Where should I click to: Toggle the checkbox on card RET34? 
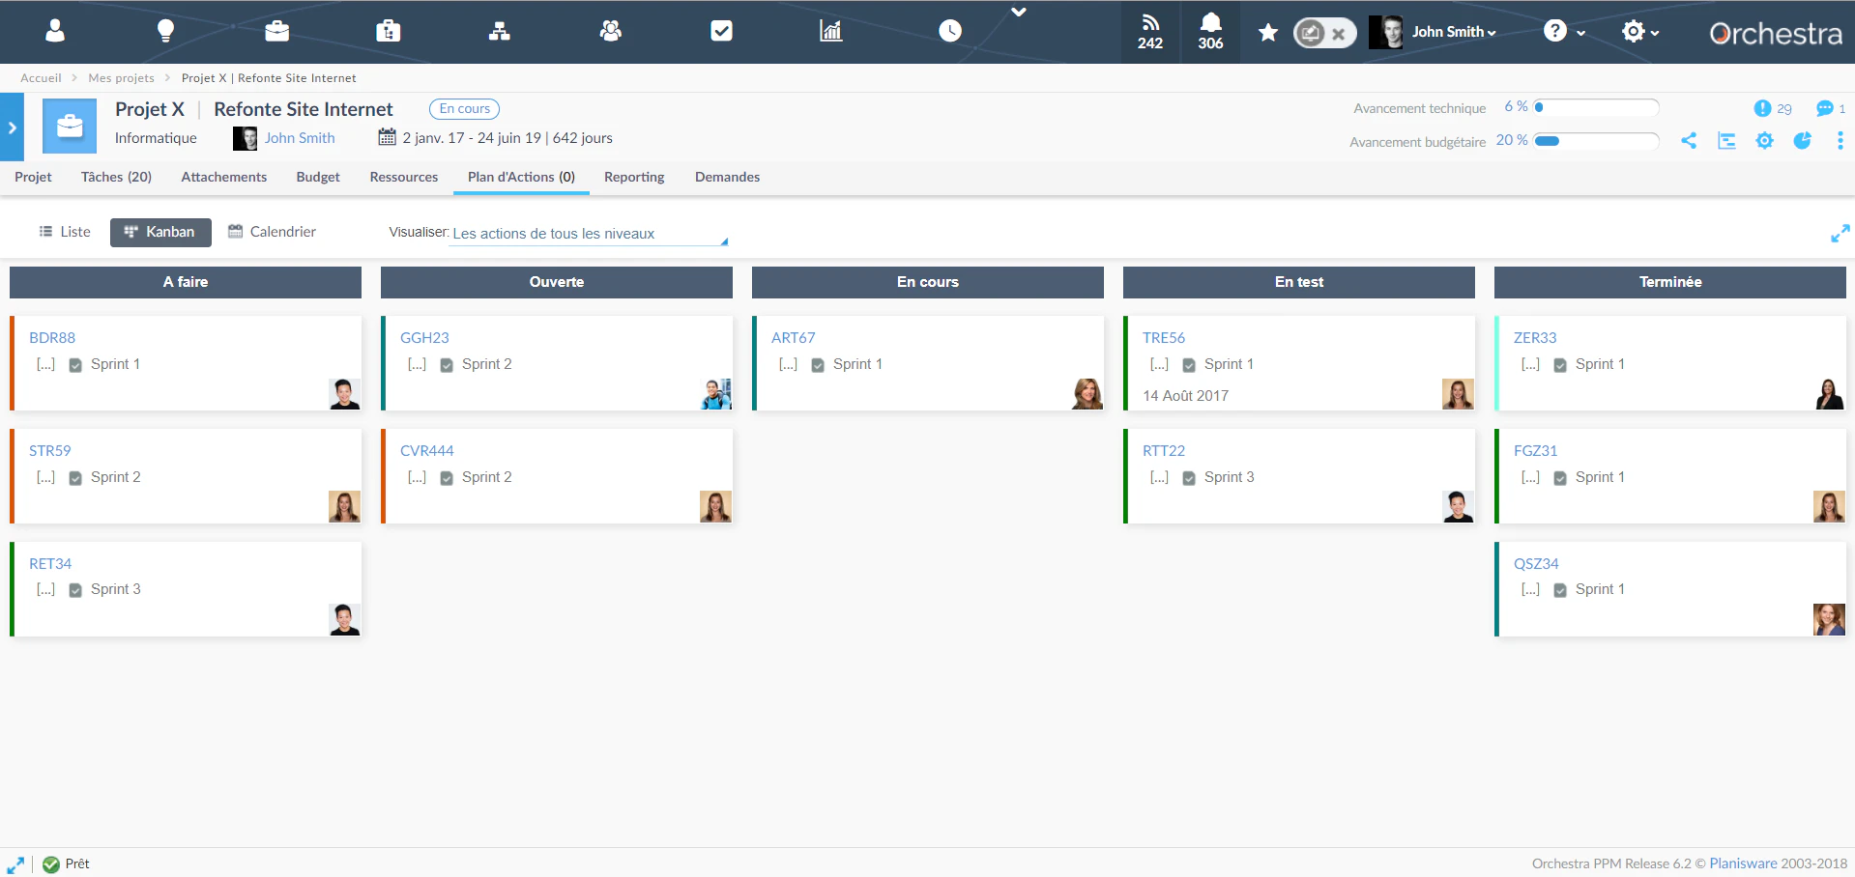[75, 590]
